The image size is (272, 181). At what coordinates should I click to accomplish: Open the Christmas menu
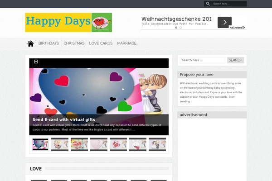pos(74,43)
